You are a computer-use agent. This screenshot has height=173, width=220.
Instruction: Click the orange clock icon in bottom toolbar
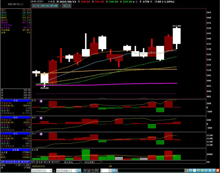point(194,171)
